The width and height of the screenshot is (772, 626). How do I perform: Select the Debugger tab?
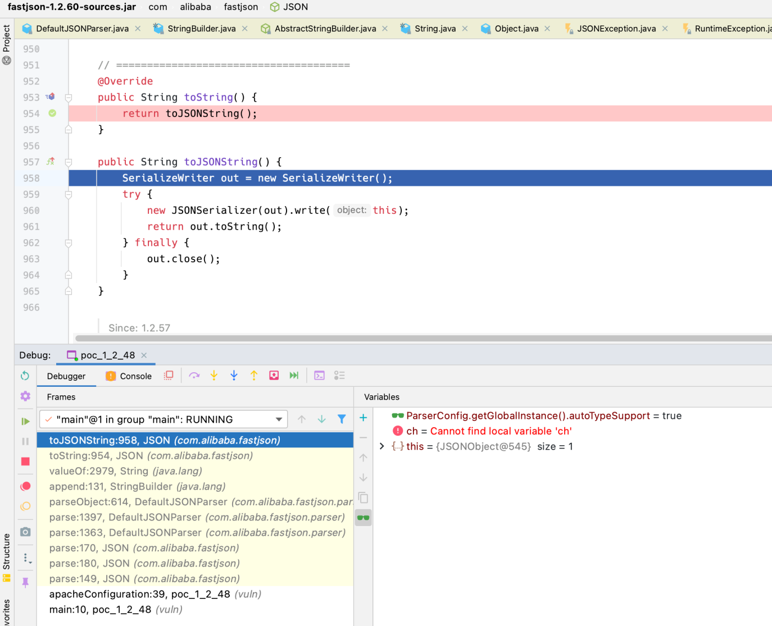[x=66, y=376]
